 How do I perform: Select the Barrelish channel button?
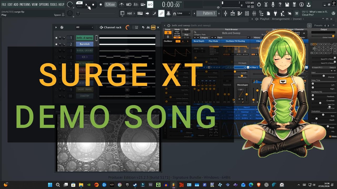[x=85, y=44]
